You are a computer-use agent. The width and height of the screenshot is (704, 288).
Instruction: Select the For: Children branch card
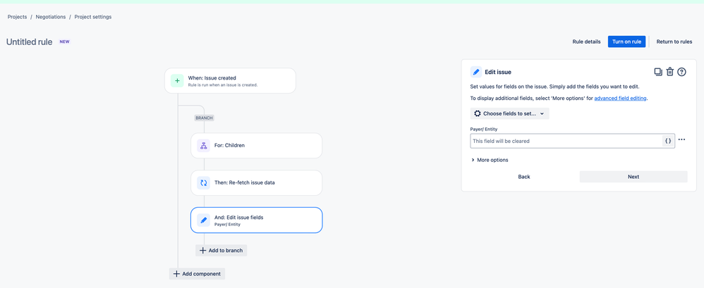click(256, 146)
